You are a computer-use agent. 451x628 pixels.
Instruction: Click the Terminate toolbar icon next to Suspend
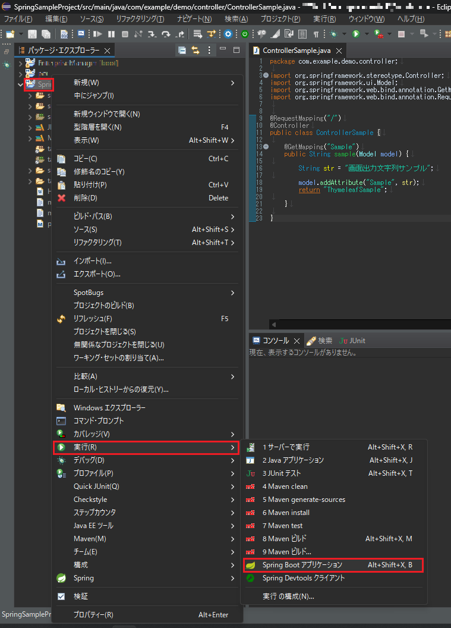125,34
